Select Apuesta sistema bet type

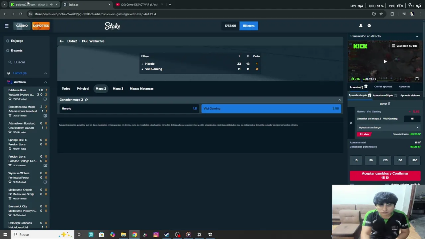[410, 95]
